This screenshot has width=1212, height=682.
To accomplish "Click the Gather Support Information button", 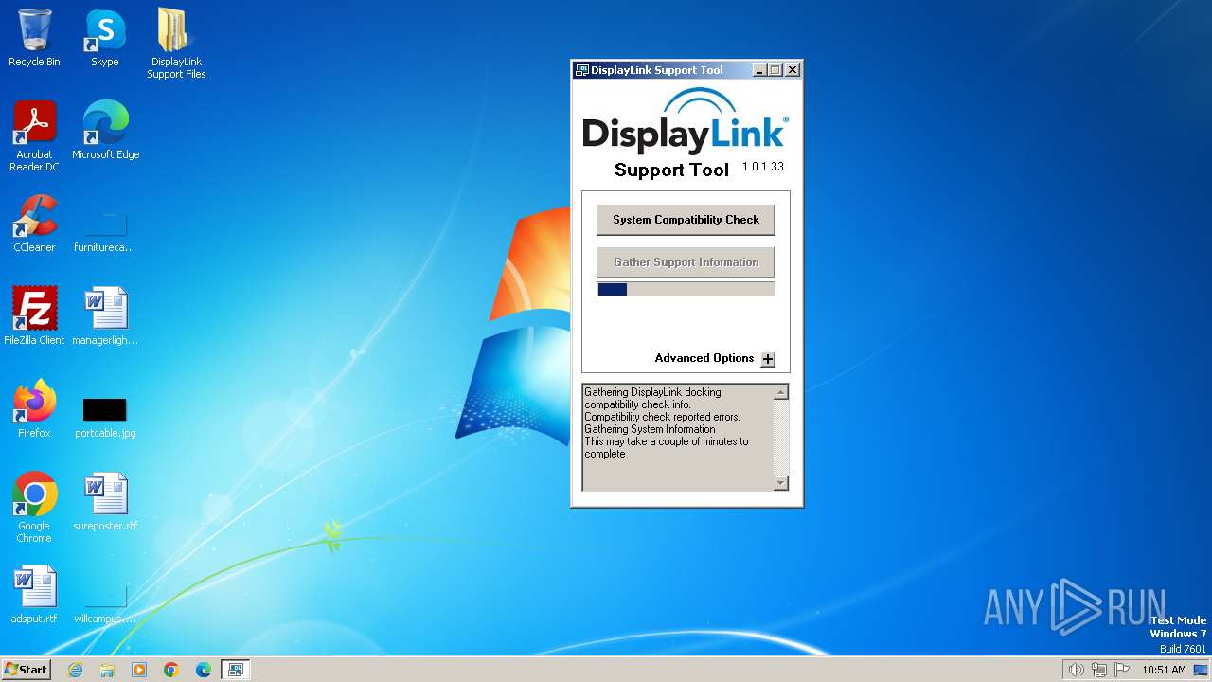I will pyautogui.click(x=686, y=262).
